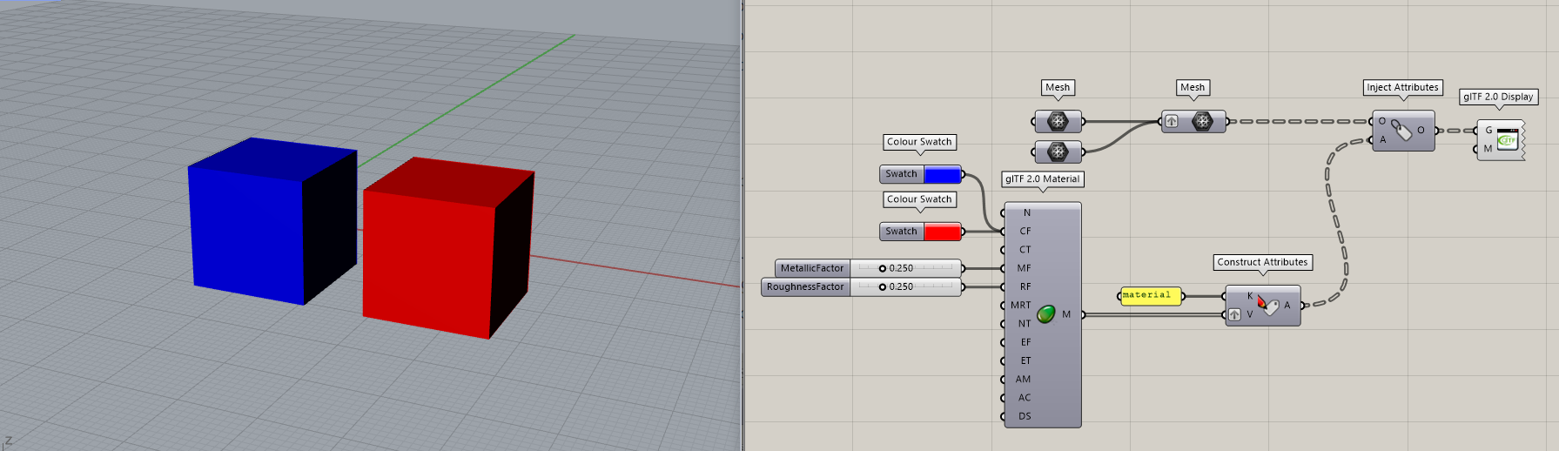The height and width of the screenshot is (451, 1559).
Task: Click the Inject Attributes label tag
Action: 1402,88
